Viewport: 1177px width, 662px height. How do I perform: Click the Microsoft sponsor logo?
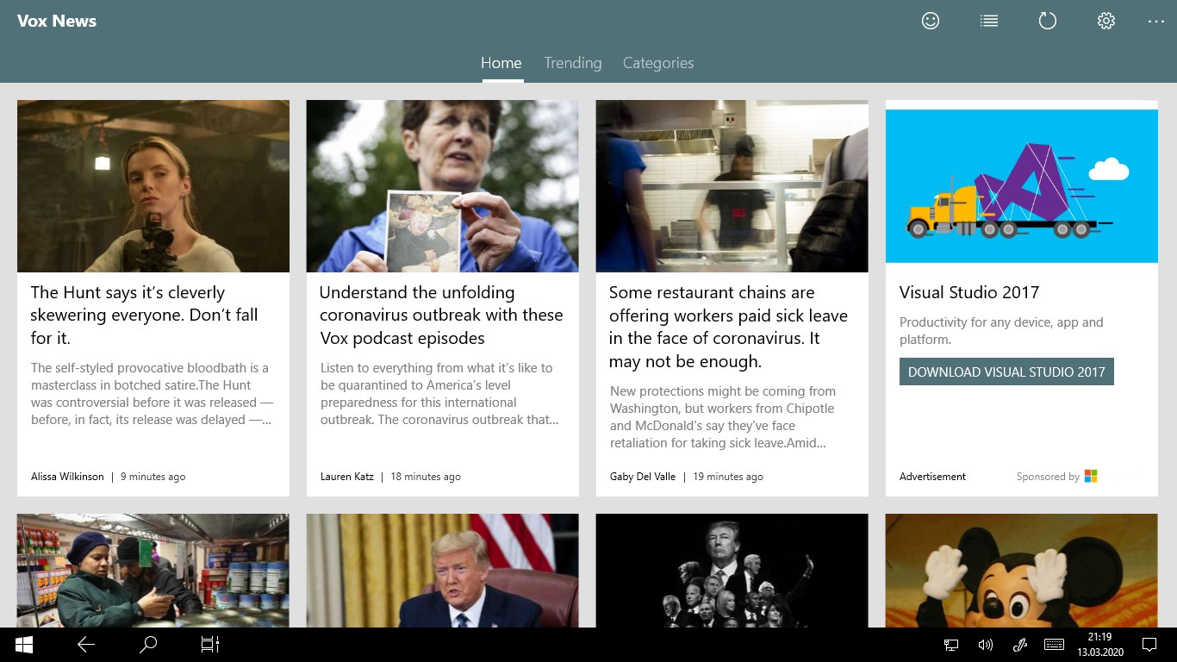[x=1091, y=476]
